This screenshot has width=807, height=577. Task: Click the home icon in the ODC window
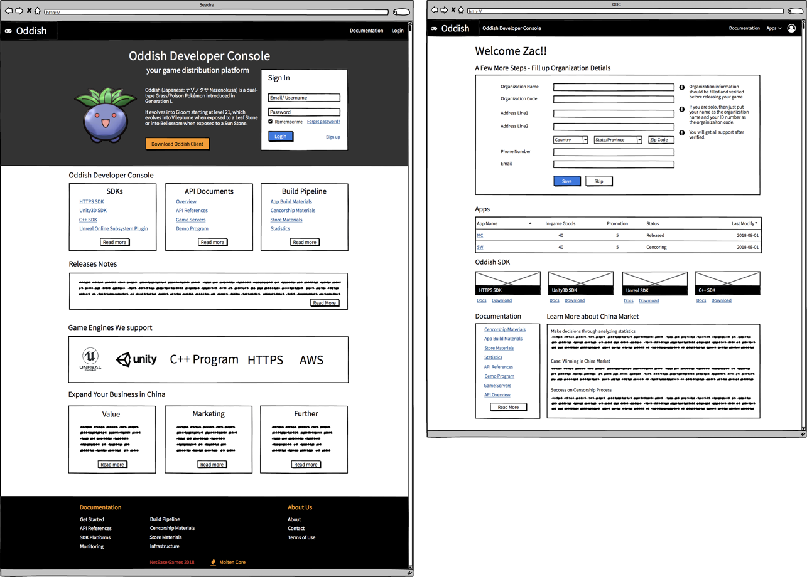click(461, 10)
